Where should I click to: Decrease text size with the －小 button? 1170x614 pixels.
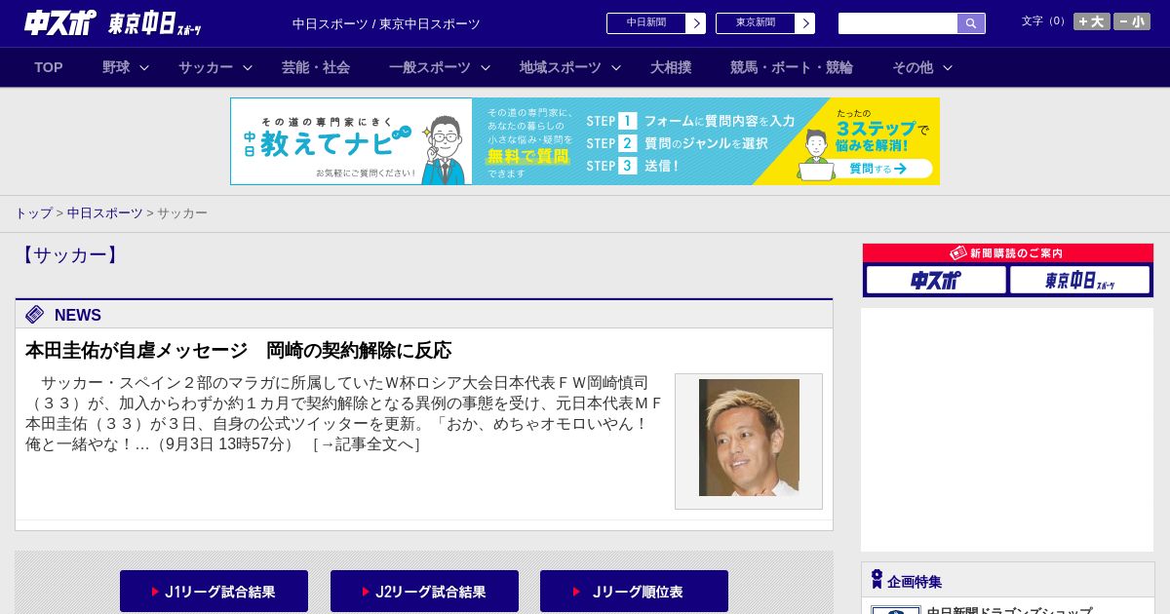point(1131,21)
